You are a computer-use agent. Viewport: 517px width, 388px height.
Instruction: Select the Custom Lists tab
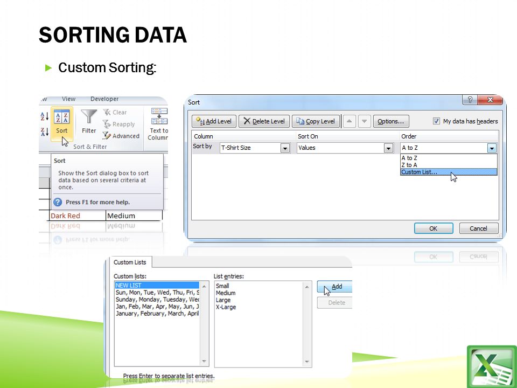click(x=130, y=262)
